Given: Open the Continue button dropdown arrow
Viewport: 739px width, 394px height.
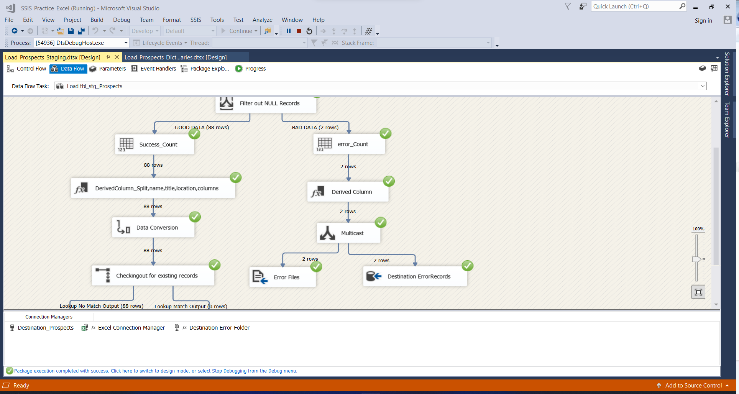Looking at the screenshot, I should [x=256, y=31].
